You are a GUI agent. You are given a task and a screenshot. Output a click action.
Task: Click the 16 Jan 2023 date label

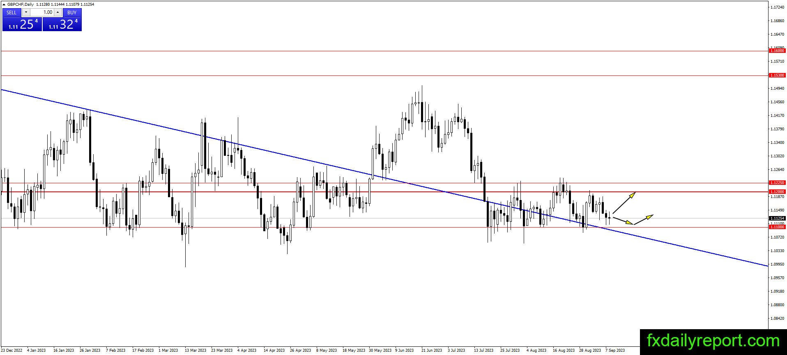click(64, 350)
